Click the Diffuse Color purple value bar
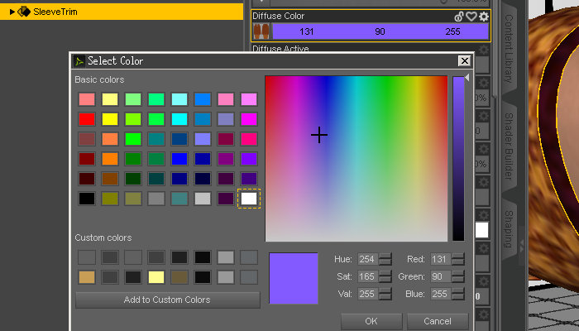579x331 pixels. pos(380,31)
